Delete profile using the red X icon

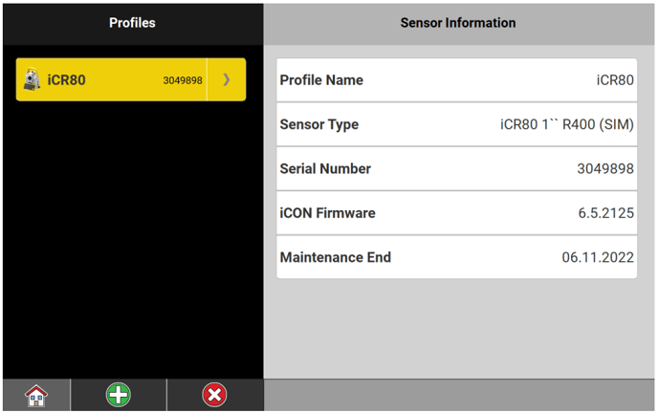[x=214, y=395]
